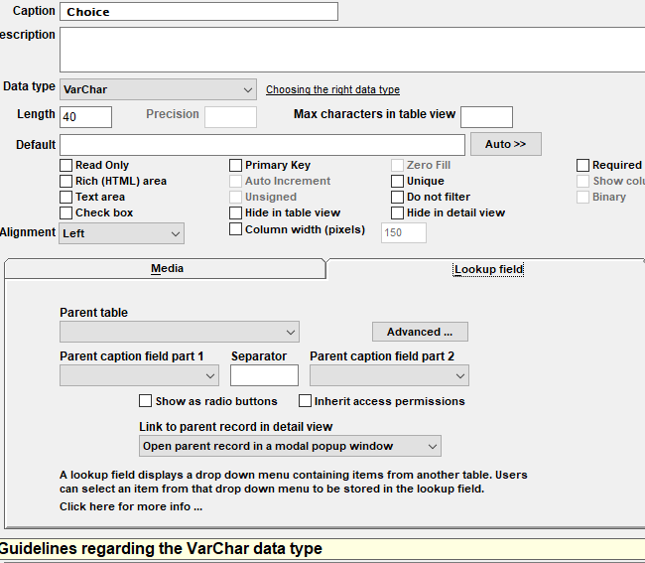Switch to the Media tab

pos(165,269)
